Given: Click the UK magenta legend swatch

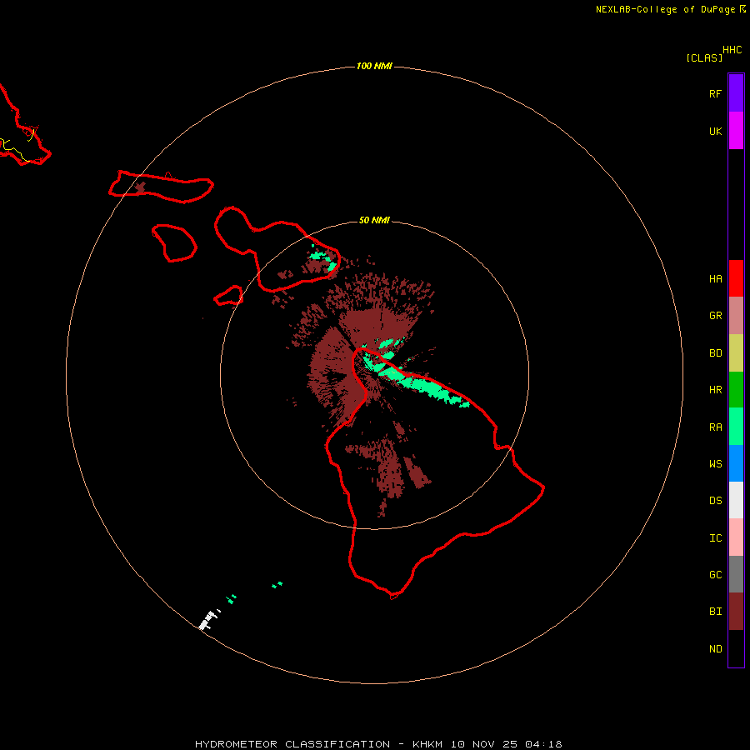Looking at the screenshot, I should click(x=736, y=131).
